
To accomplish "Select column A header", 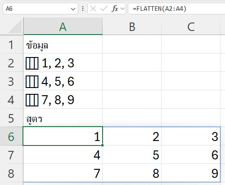I will coord(63,26).
